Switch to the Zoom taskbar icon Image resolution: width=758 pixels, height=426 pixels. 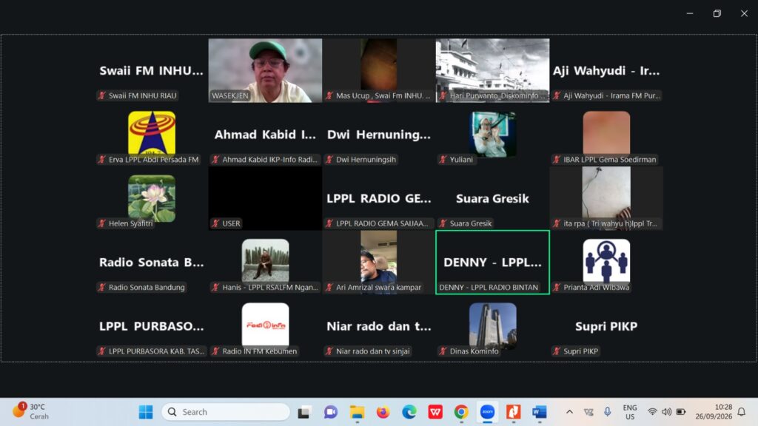[487, 412]
